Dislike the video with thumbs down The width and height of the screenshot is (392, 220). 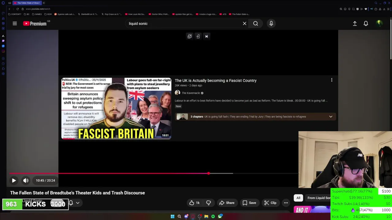(x=209, y=203)
